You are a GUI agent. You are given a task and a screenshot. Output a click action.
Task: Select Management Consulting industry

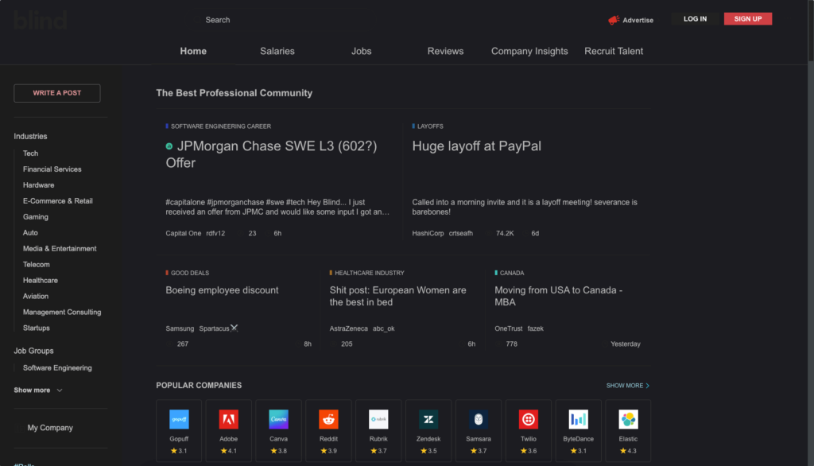pos(62,312)
